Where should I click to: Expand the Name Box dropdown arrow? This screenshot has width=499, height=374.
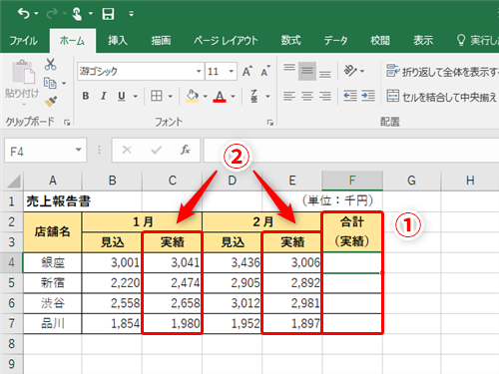click(79, 150)
